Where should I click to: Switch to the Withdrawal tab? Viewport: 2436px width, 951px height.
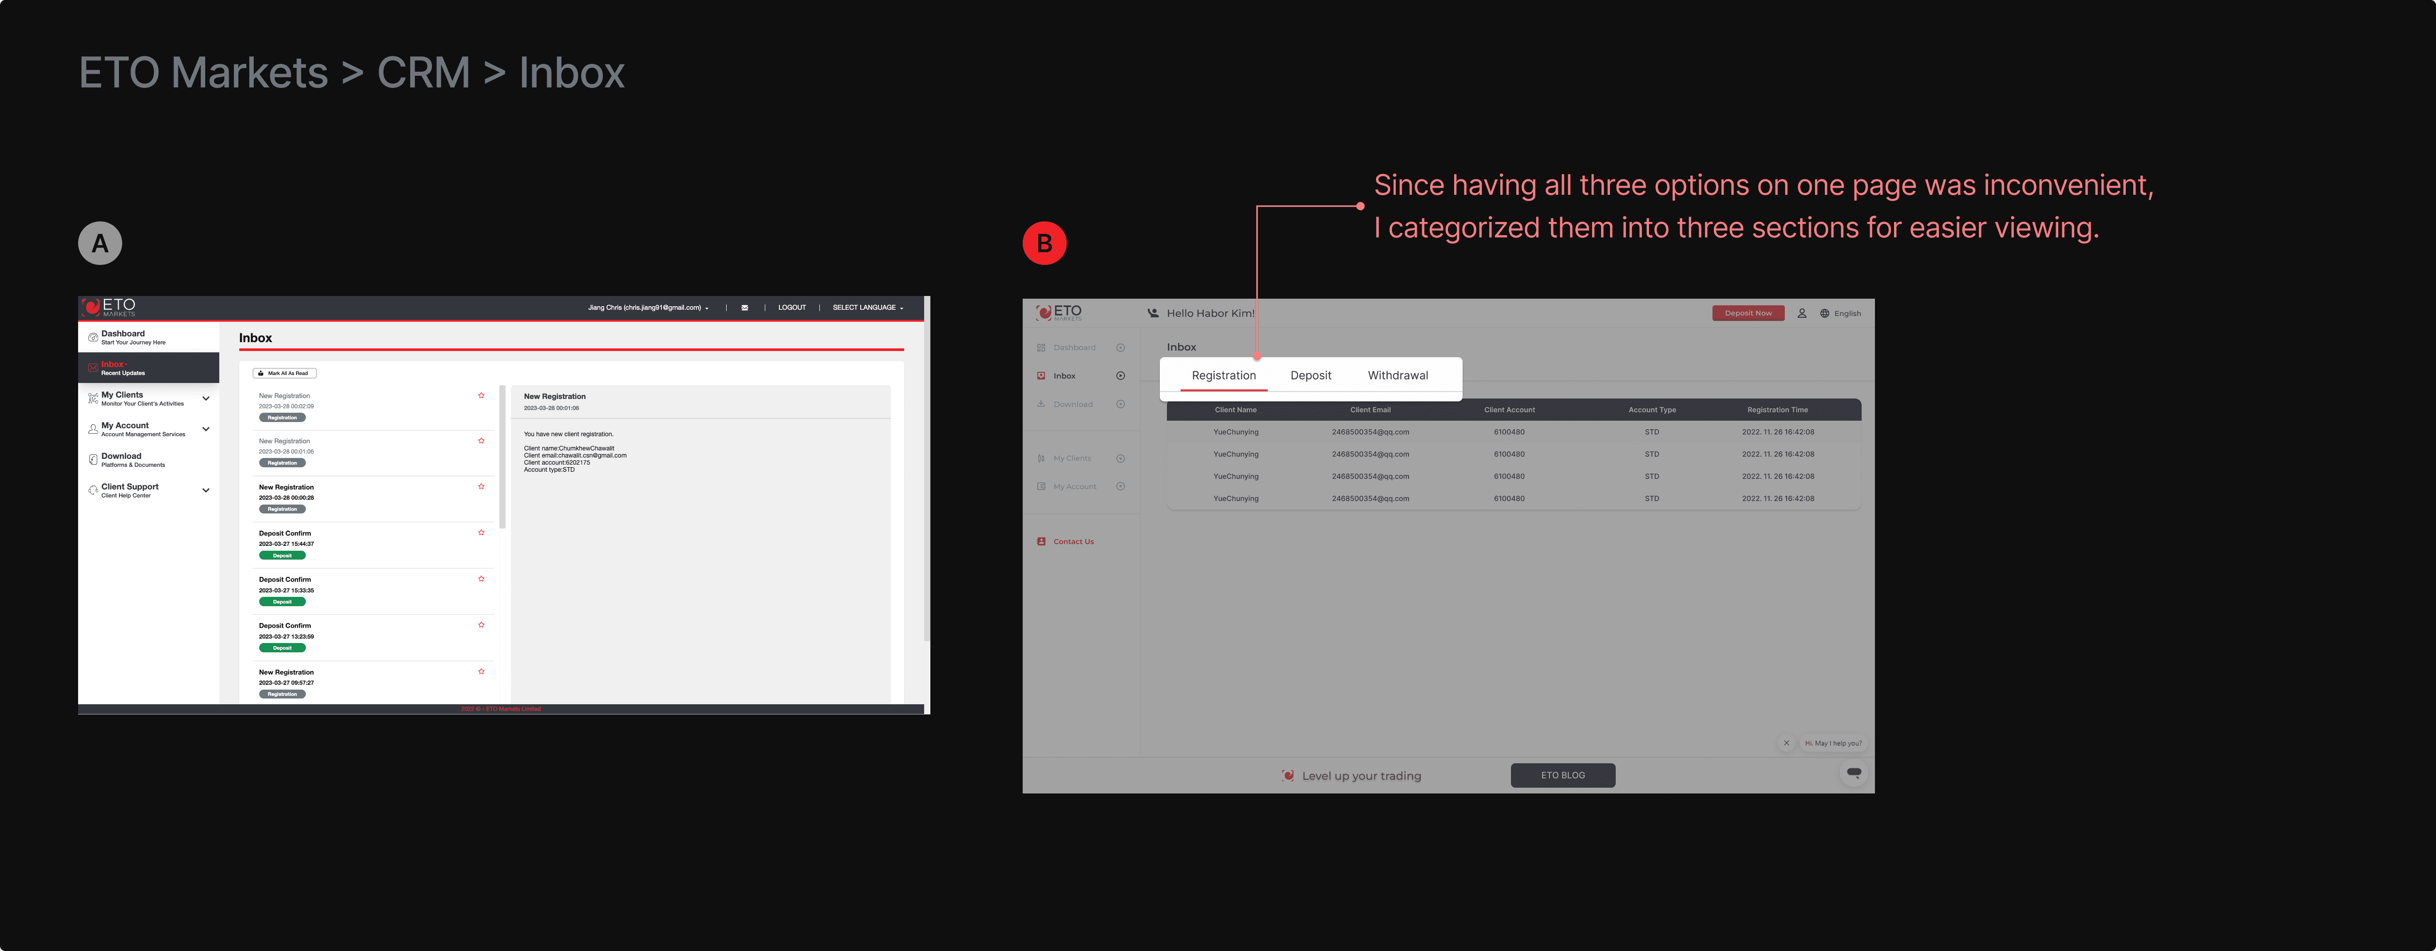click(x=1398, y=375)
